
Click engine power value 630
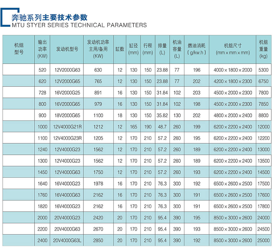(98, 70)
